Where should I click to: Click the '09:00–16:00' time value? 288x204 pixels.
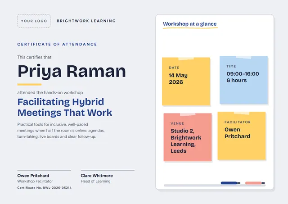243,74
